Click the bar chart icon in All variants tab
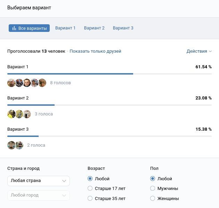This screenshot has width=219, height=208. click(x=14, y=28)
